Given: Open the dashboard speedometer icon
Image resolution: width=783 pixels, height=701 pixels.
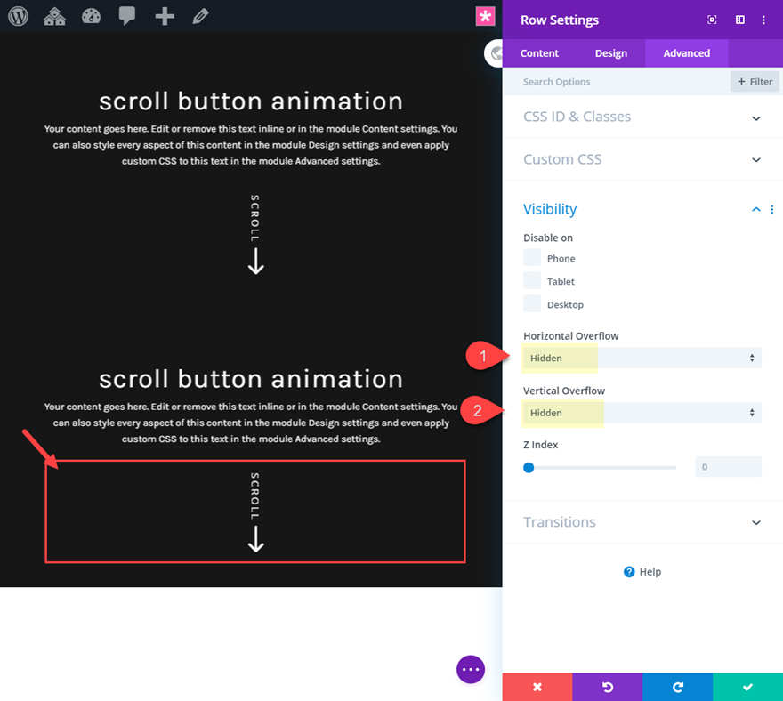Looking at the screenshot, I should tap(91, 15).
